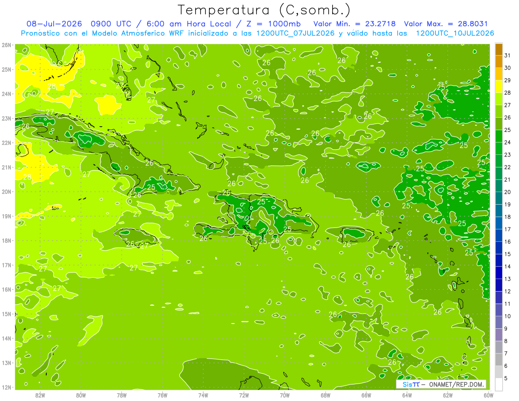The height and width of the screenshot is (401, 519).
Task: Click the '13N' latitude label
Action: (6, 363)
